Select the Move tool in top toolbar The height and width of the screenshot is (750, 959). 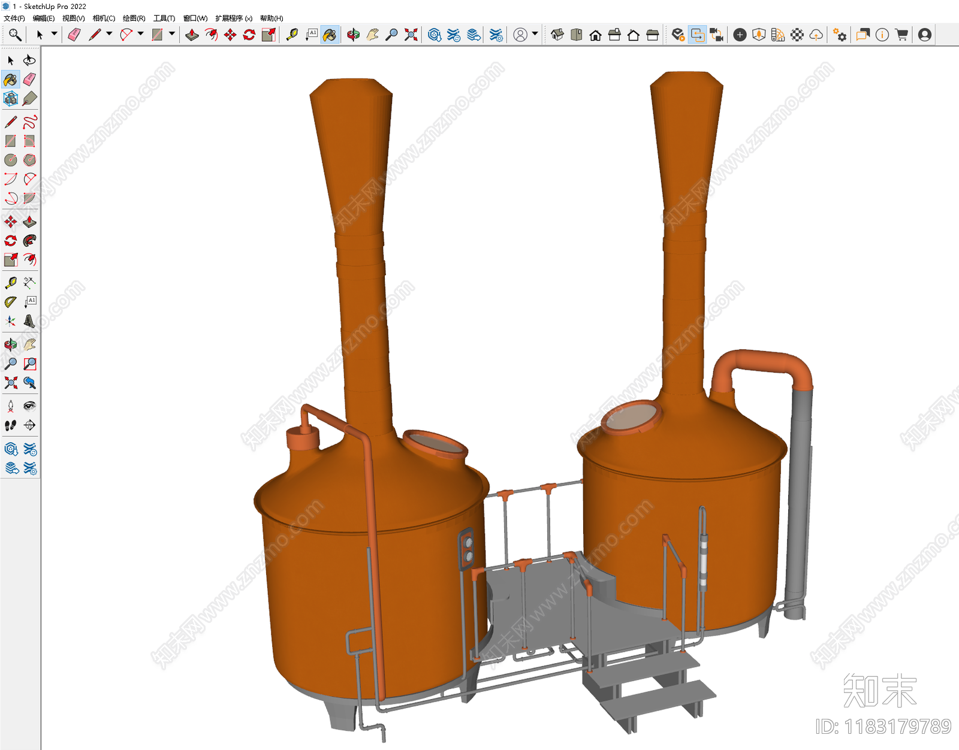tap(230, 35)
